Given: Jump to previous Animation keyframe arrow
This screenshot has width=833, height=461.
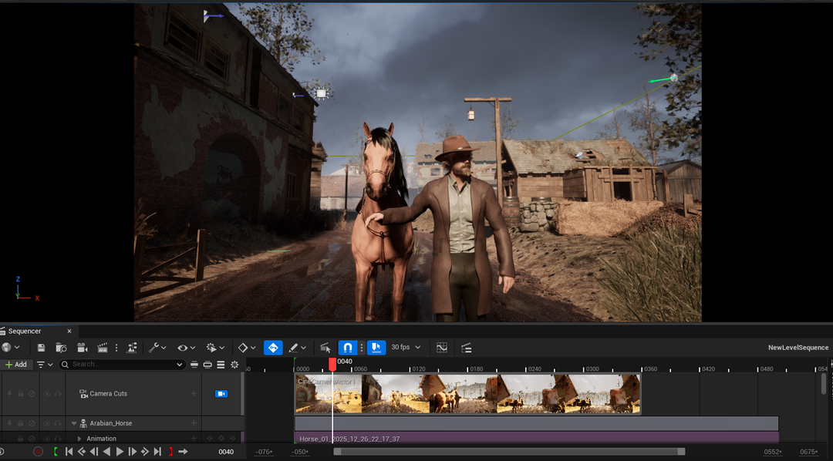Looking at the screenshot, I should [x=210, y=439].
